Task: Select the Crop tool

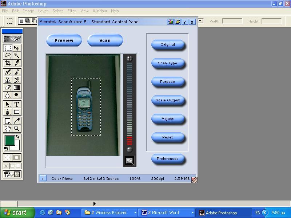Action: [x=8, y=63]
